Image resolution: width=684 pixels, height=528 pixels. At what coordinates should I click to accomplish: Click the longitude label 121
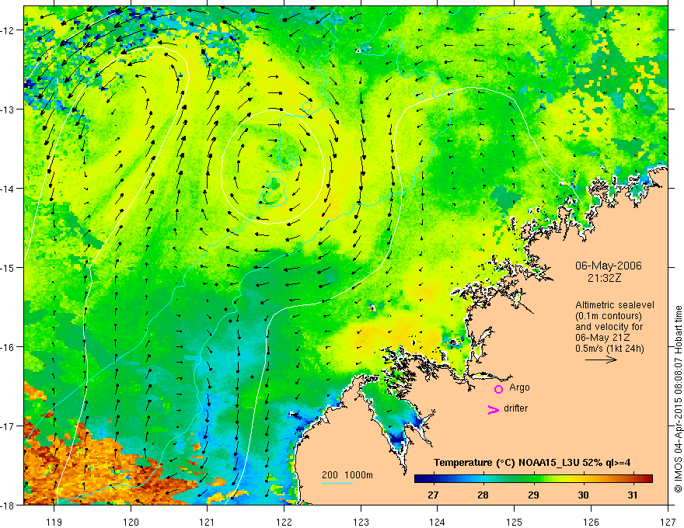pyautogui.click(x=207, y=522)
